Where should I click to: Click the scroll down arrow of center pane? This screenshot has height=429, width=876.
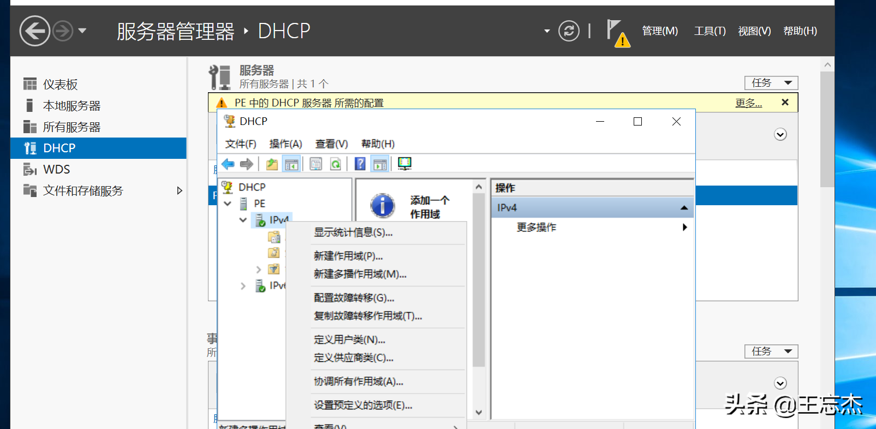[479, 413]
